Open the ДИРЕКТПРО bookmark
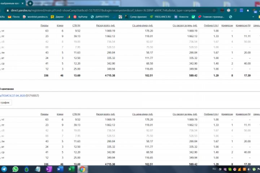 [x=100, y=17]
